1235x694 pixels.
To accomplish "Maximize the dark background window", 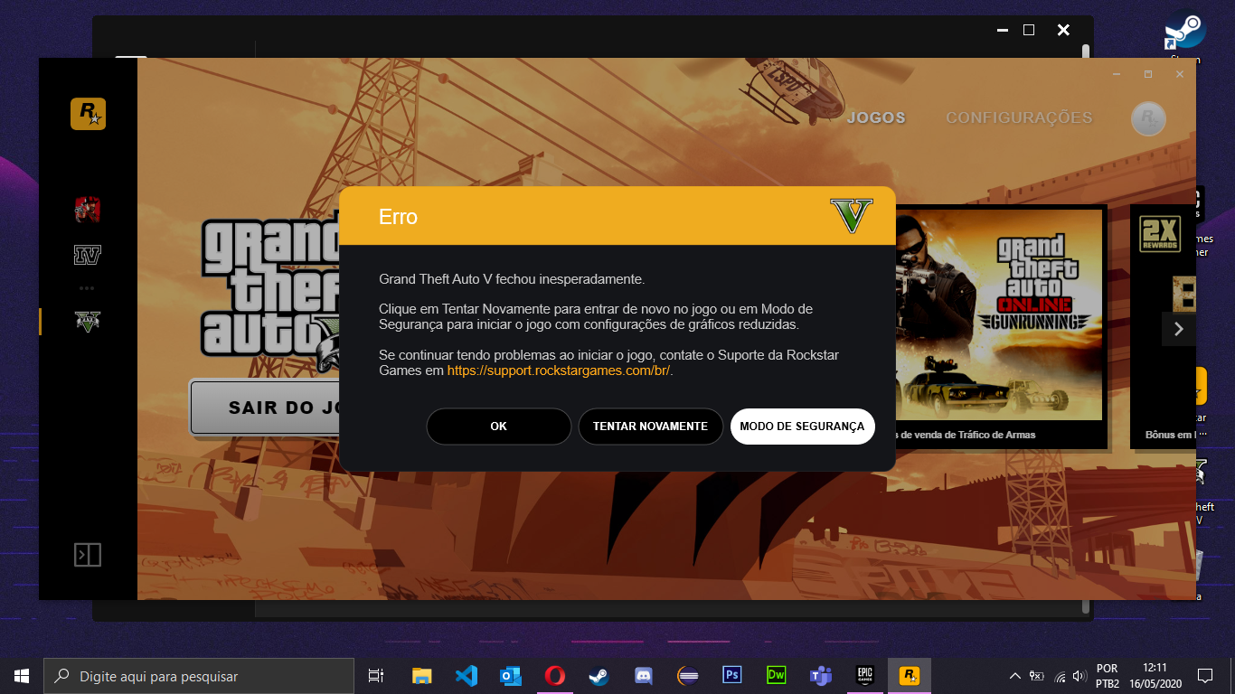I will (1028, 30).
